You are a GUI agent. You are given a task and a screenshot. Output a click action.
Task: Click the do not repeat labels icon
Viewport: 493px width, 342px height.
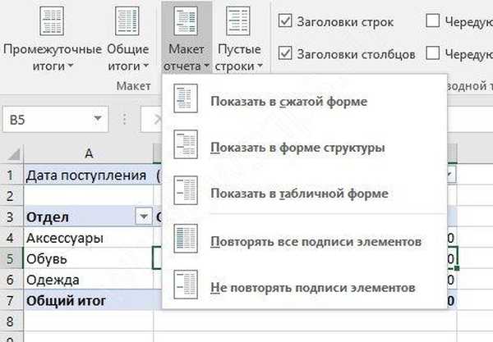(x=186, y=285)
